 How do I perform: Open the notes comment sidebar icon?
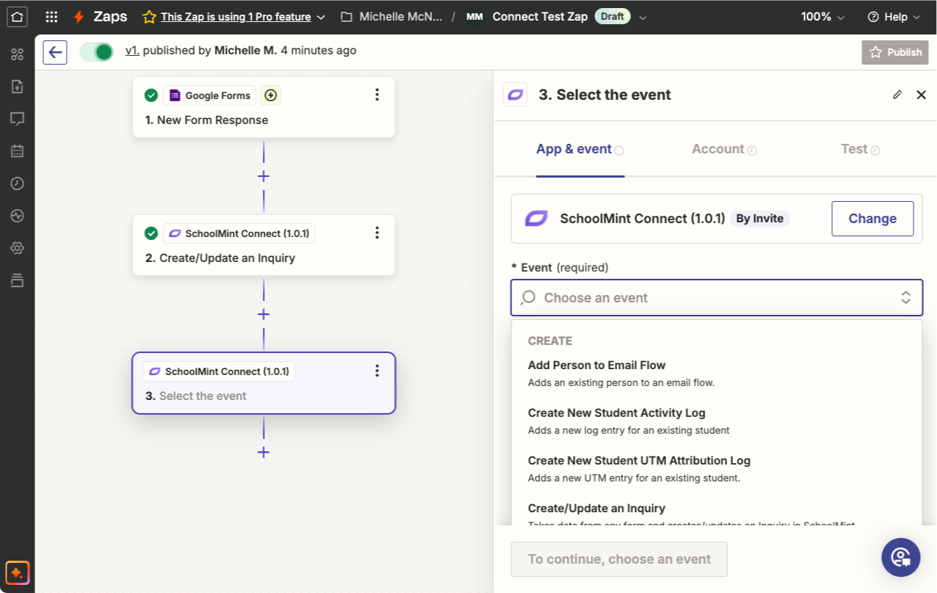tap(17, 118)
